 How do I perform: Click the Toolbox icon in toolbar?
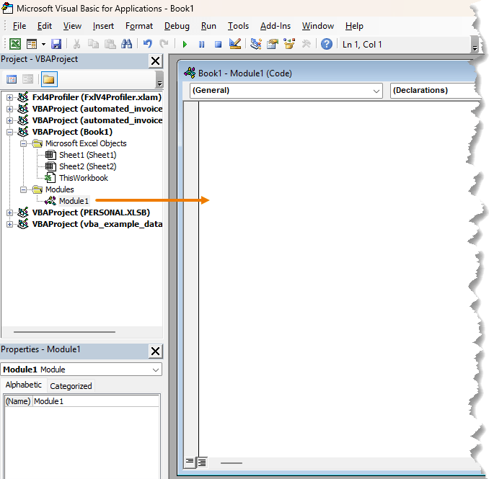pos(307,44)
